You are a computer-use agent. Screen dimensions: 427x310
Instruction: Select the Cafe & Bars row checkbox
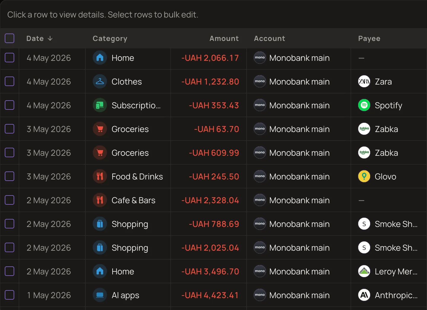pyautogui.click(x=9, y=200)
